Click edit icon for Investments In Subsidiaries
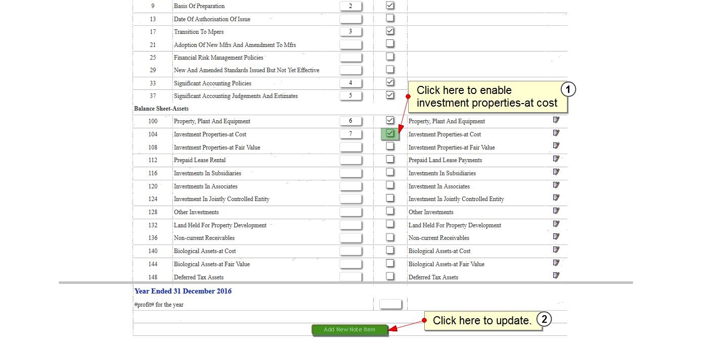This screenshot has height=344, width=706. pos(556,172)
